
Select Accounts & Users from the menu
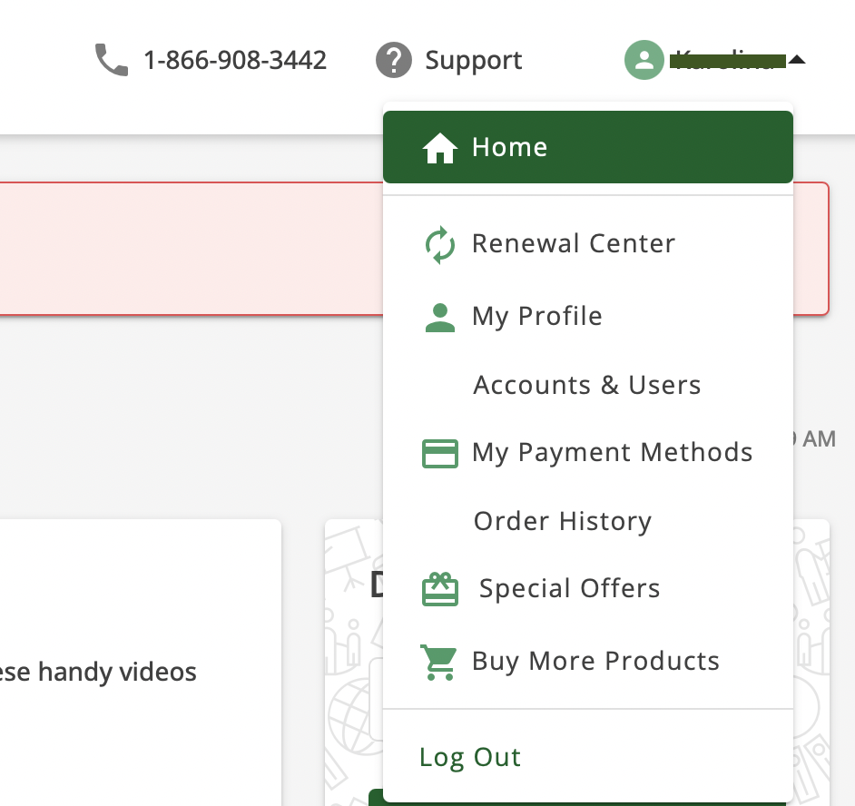point(586,385)
